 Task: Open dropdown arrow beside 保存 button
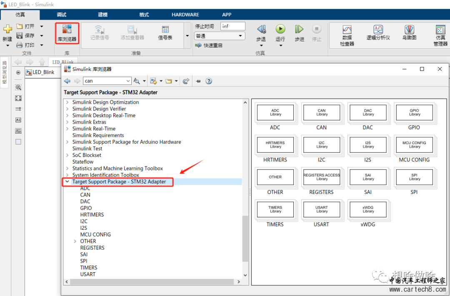tap(42, 35)
